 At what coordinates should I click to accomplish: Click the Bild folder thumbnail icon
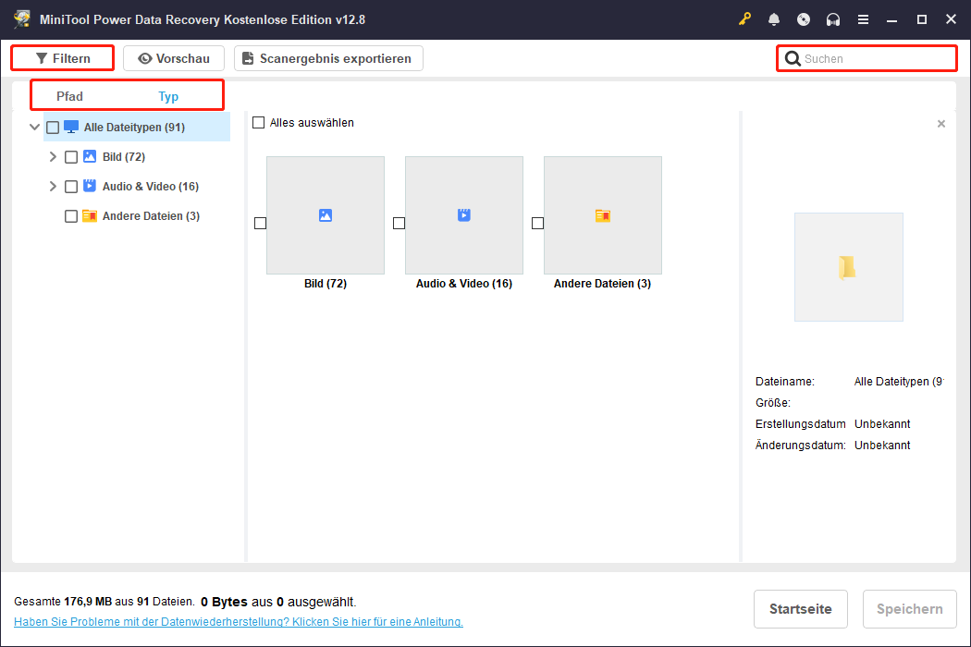(325, 215)
